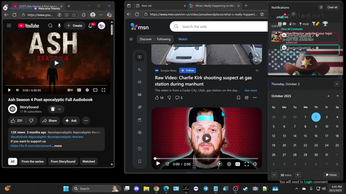Open more actions menu under Ash video

tap(86, 121)
